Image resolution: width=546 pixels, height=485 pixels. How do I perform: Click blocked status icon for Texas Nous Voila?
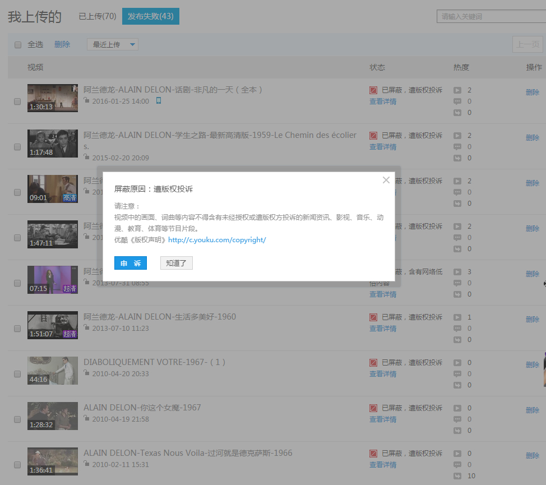click(373, 454)
